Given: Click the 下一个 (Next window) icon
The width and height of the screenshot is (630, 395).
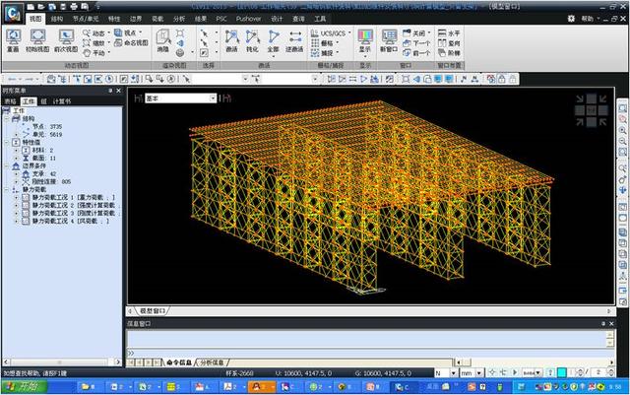Looking at the screenshot, I should (416, 43).
